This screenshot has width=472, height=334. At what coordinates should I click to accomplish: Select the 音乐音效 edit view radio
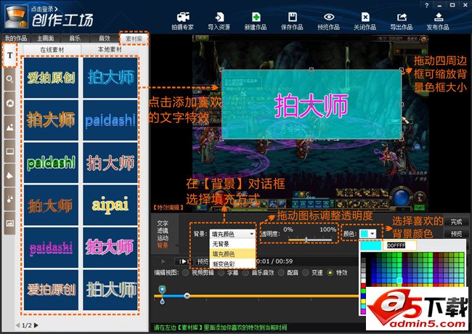point(245,272)
